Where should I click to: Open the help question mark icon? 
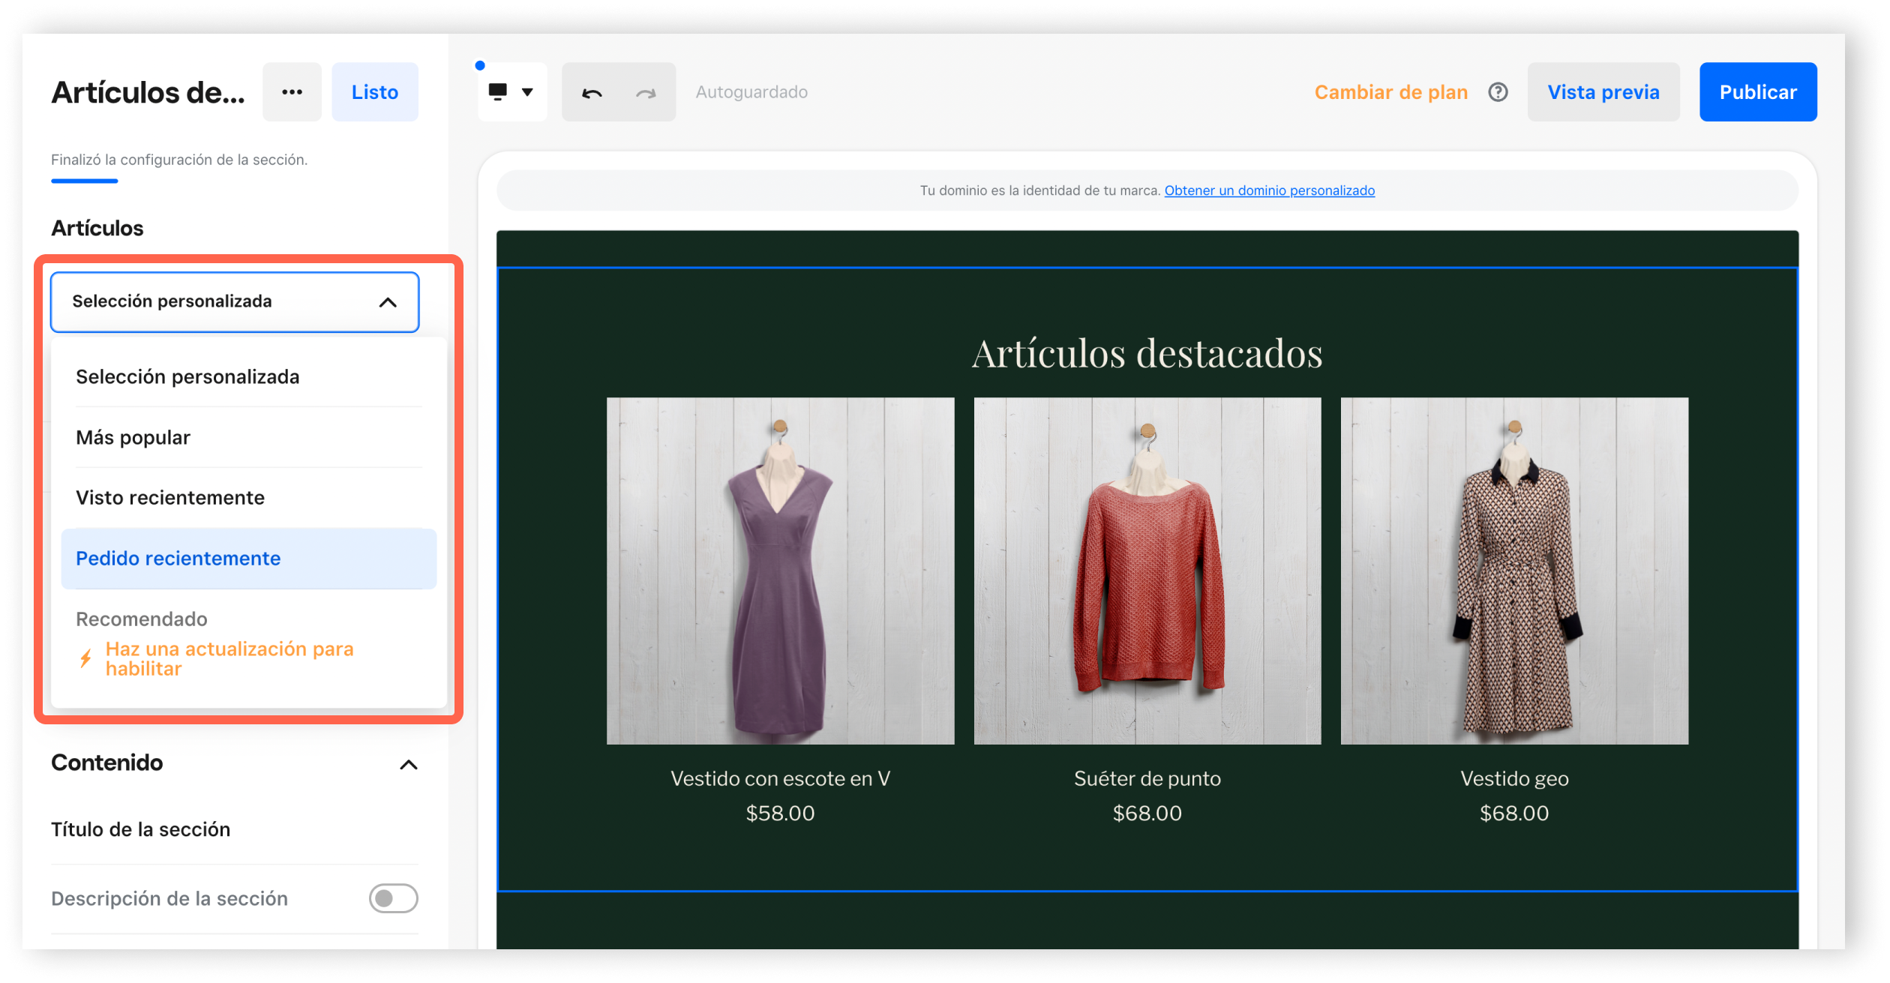tap(1498, 92)
